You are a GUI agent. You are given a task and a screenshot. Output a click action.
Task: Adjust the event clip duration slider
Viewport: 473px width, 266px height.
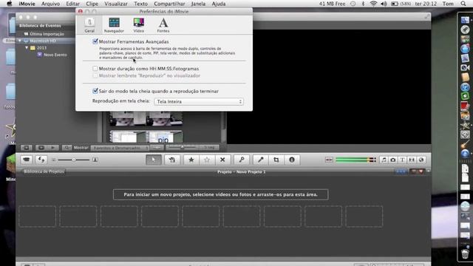182,148
